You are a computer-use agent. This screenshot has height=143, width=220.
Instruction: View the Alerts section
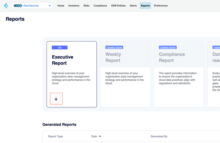(x=133, y=6)
